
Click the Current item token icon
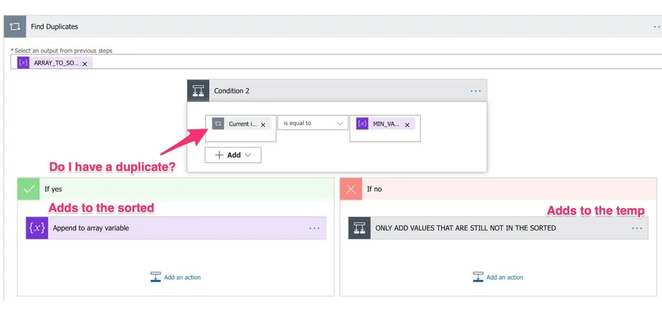click(x=218, y=124)
